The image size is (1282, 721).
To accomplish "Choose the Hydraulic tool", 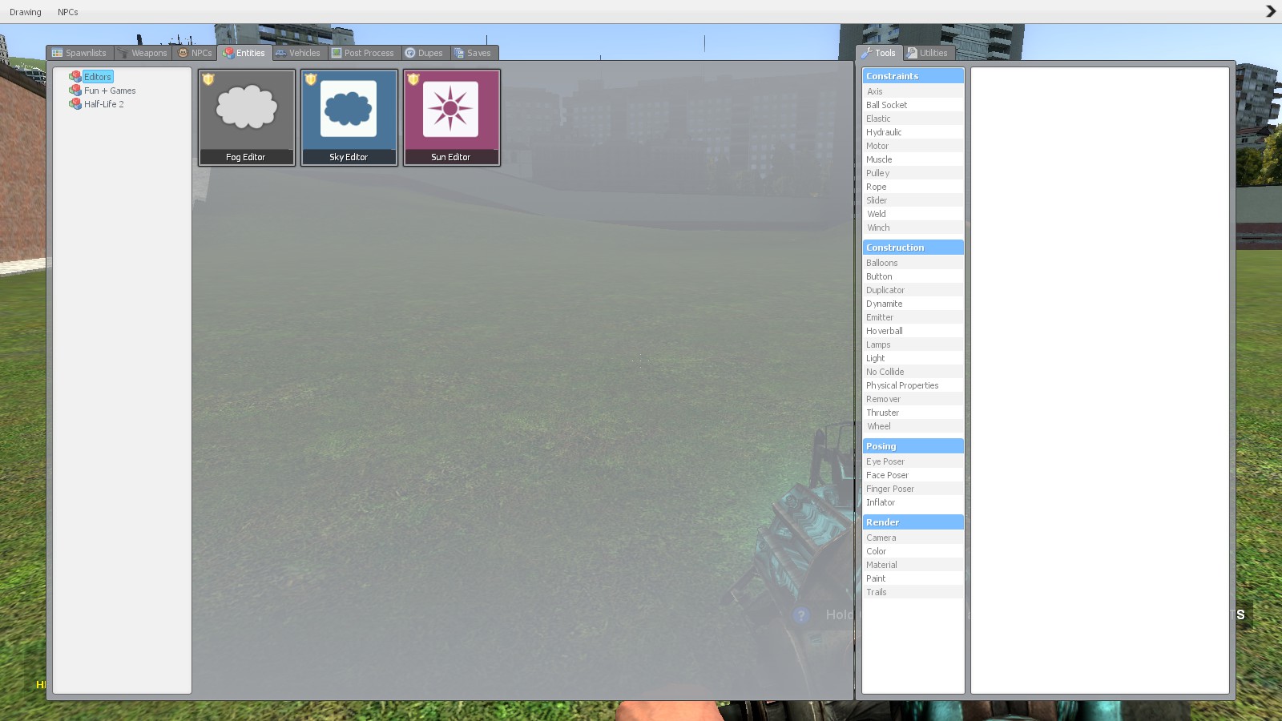I will coord(913,132).
